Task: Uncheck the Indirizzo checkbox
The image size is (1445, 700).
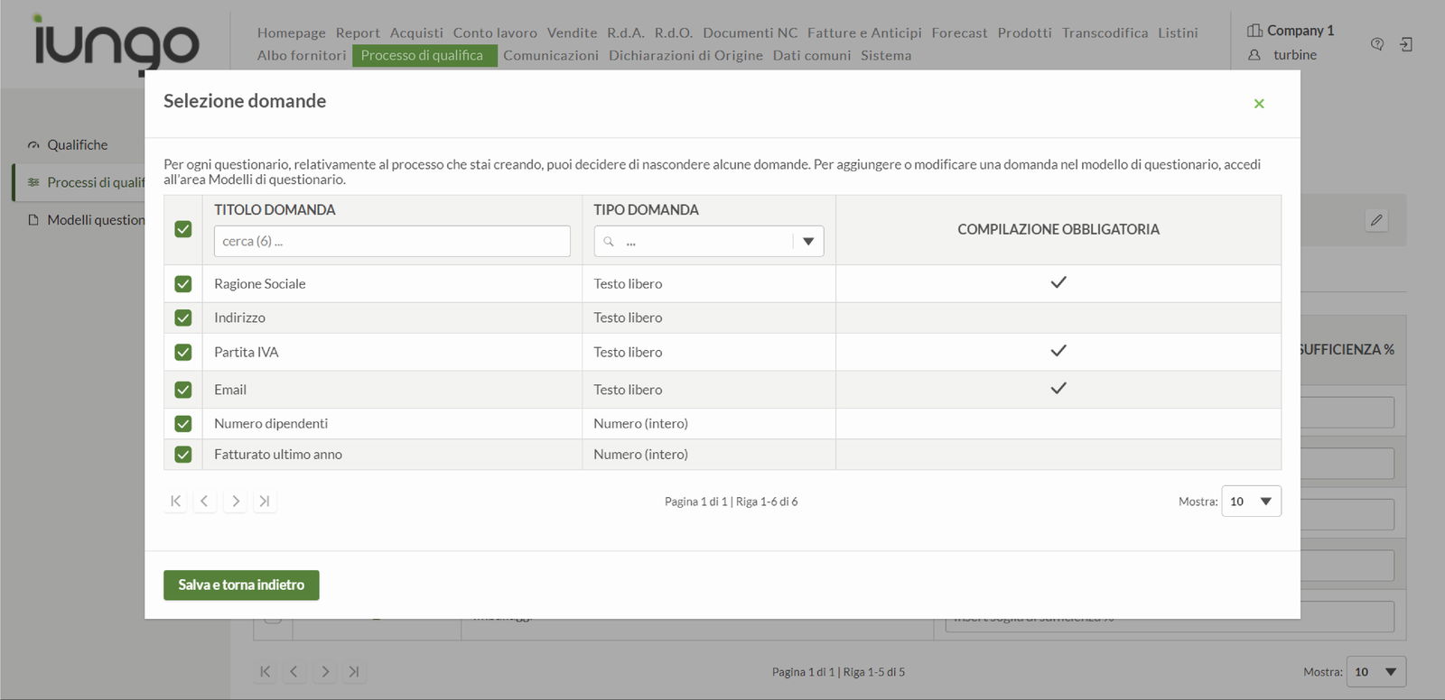Action: (x=183, y=318)
